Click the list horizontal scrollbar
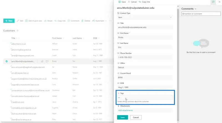 click(x=57, y=122)
